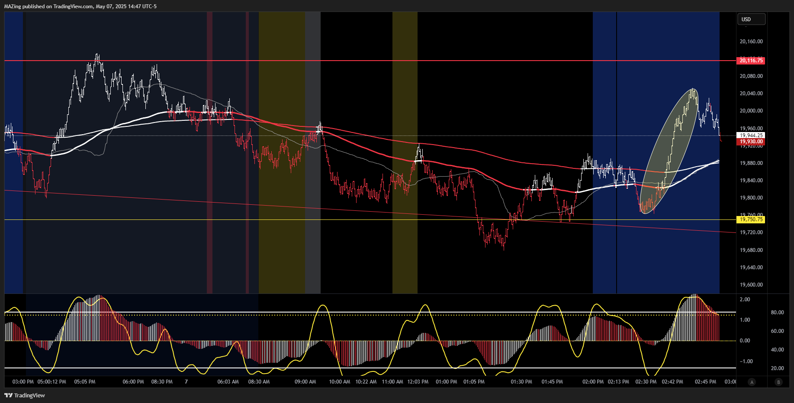Image resolution: width=794 pixels, height=403 pixels.
Task: Open the USD currency selector
Action: 751,19
